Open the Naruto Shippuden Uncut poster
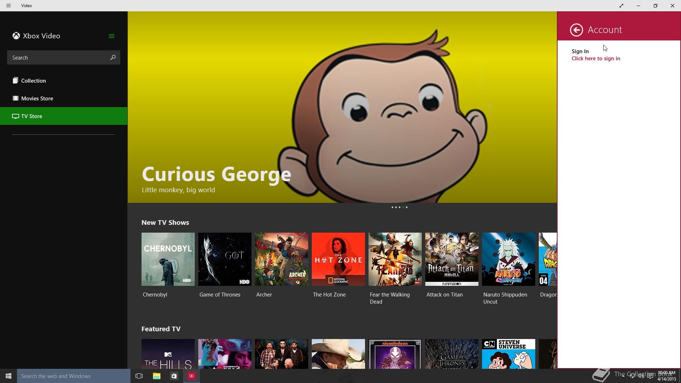The width and height of the screenshot is (681, 383). (509, 259)
